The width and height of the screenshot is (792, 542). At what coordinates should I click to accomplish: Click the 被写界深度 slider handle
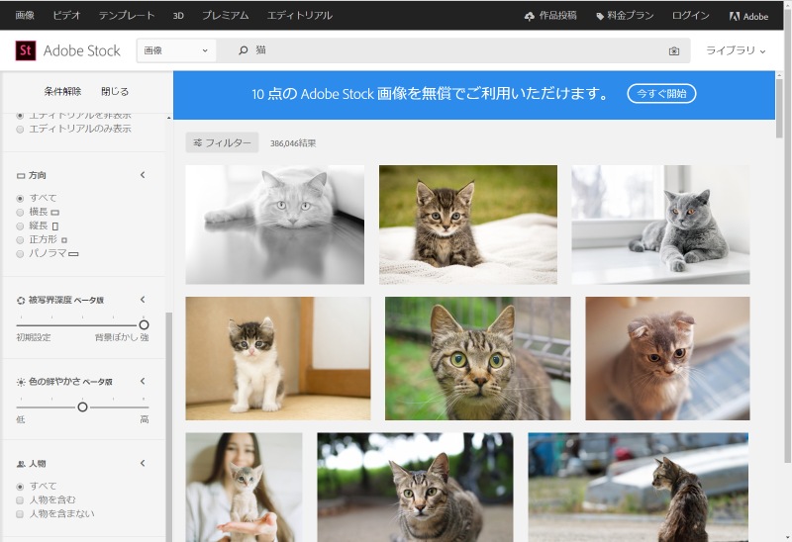(x=144, y=325)
